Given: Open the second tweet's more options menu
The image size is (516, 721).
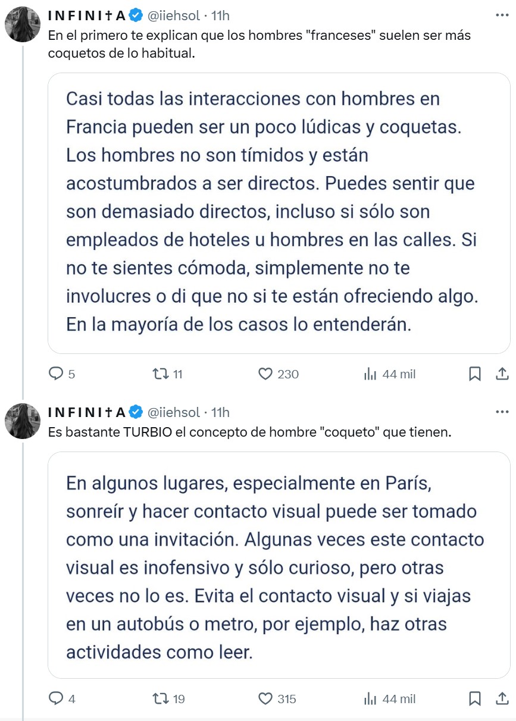Looking at the screenshot, I should tap(503, 411).
